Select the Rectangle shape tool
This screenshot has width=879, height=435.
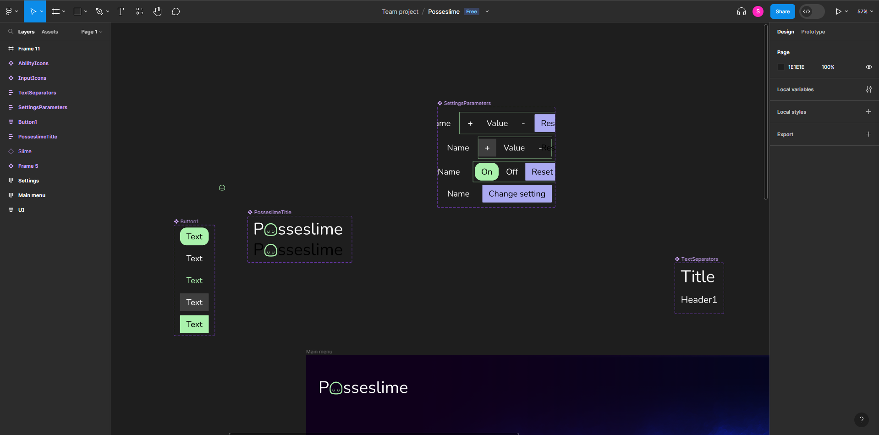click(77, 11)
